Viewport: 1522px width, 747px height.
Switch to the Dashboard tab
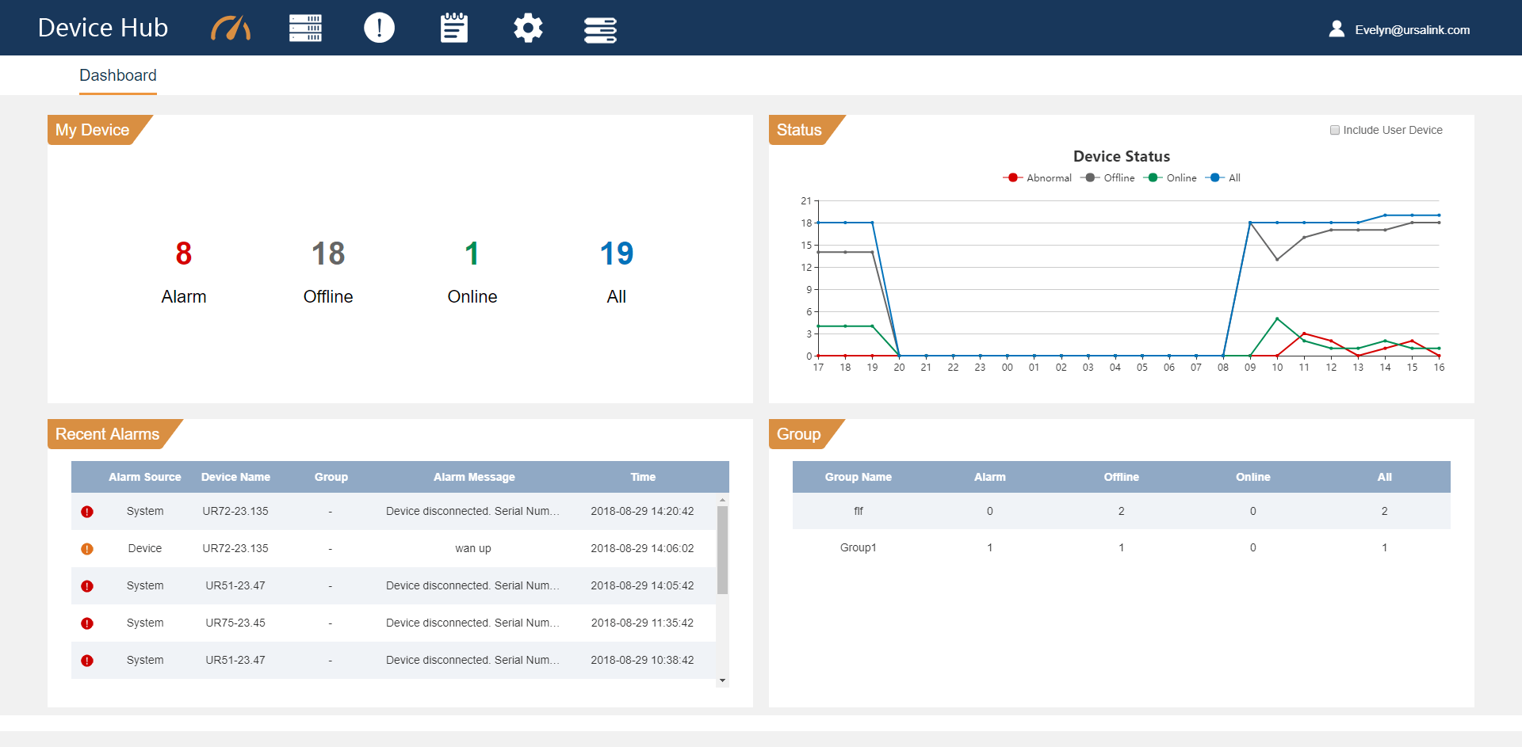[117, 75]
